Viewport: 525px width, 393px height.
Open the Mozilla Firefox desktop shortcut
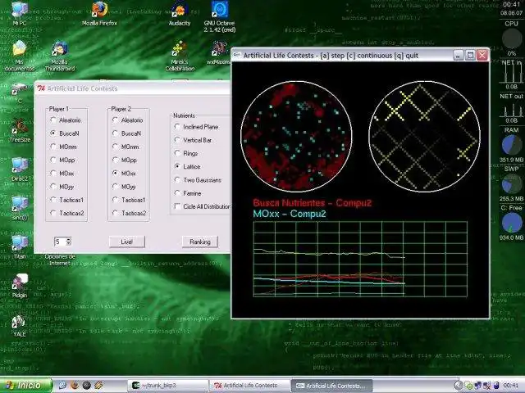[100, 10]
